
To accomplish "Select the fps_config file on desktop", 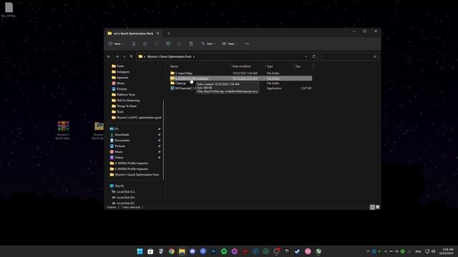I will pos(9,10).
